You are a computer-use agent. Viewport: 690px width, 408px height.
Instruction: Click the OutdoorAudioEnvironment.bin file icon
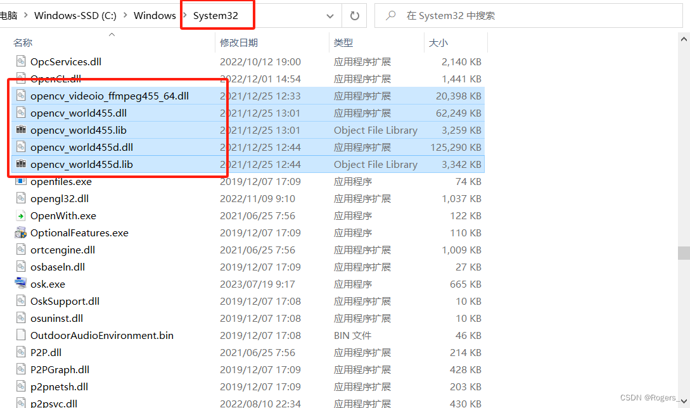coord(20,335)
